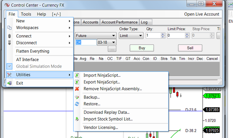Click the Control Center resize grip corner
The width and height of the screenshot is (233, 138).
pyautogui.click(x=220, y=82)
